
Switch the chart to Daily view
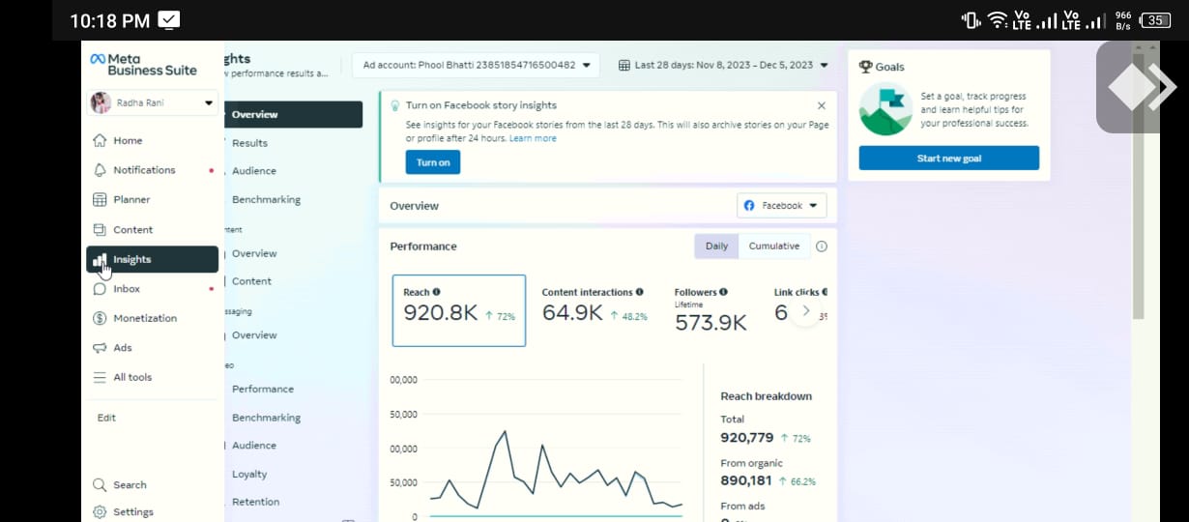pos(716,246)
